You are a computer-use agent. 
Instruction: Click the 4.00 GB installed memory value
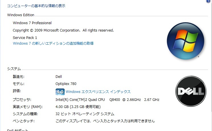click(78, 107)
